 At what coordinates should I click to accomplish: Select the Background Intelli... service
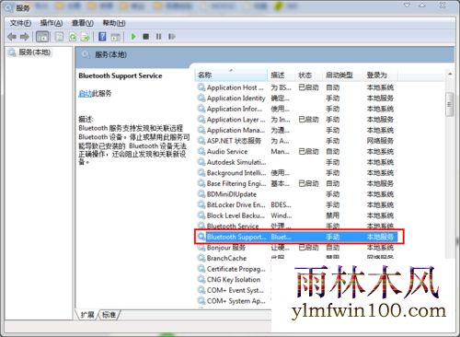pos(296,173)
